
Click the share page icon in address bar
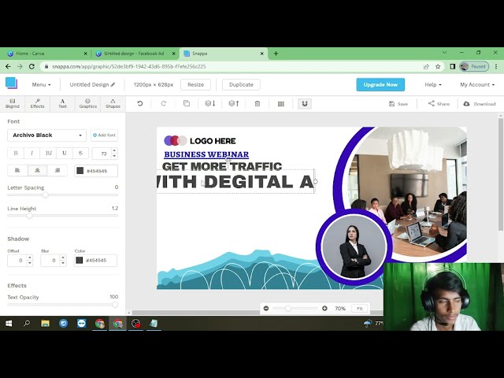tap(426, 66)
